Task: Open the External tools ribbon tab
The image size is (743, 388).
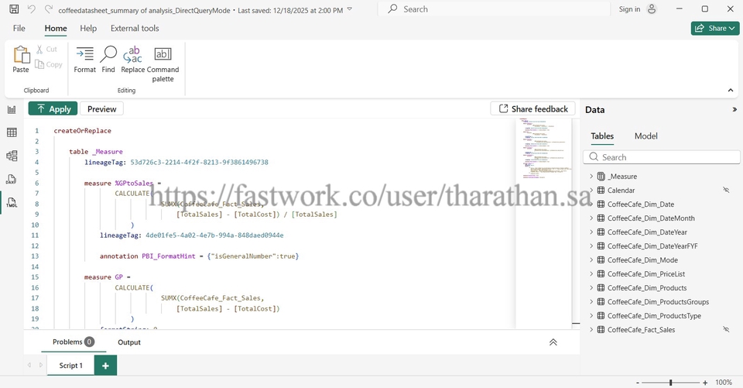Action: click(x=135, y=29)
